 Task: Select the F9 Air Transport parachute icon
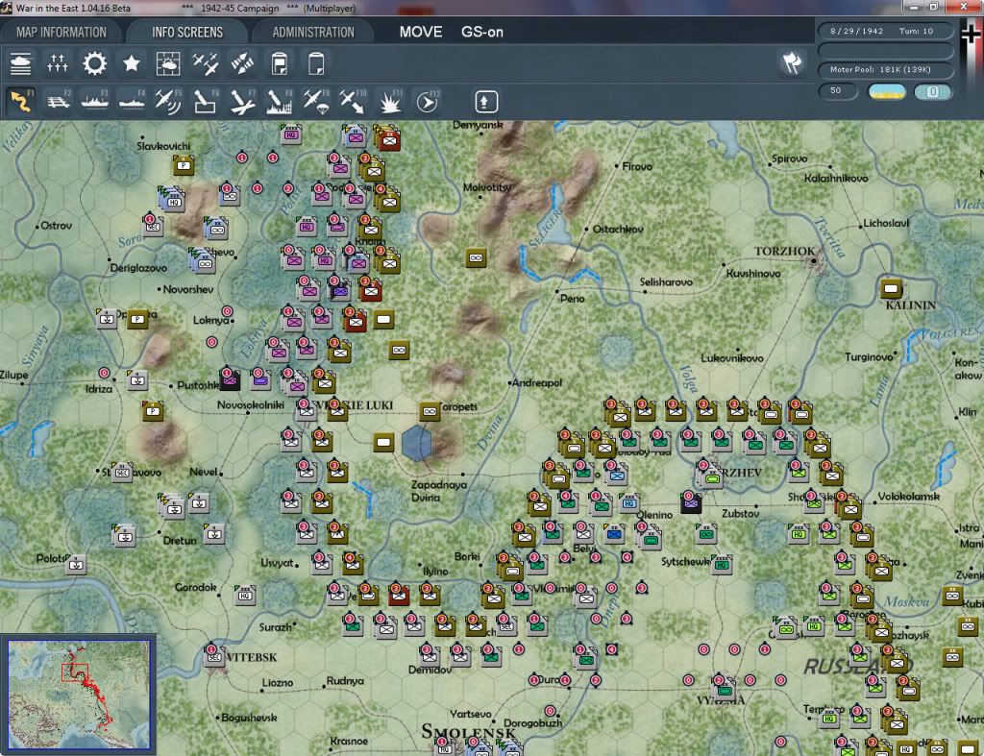(316, 101)
